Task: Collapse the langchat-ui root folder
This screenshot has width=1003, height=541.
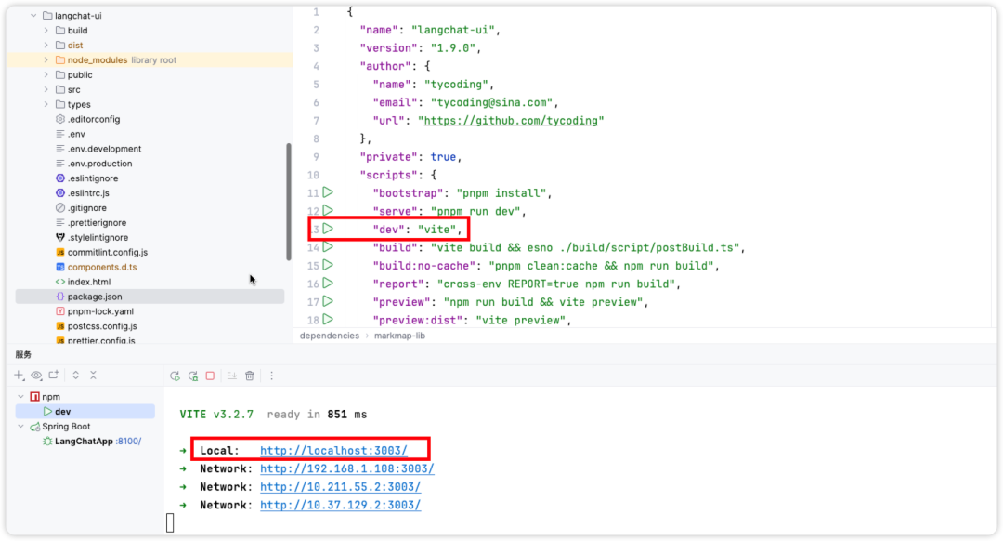Action: 33,16
